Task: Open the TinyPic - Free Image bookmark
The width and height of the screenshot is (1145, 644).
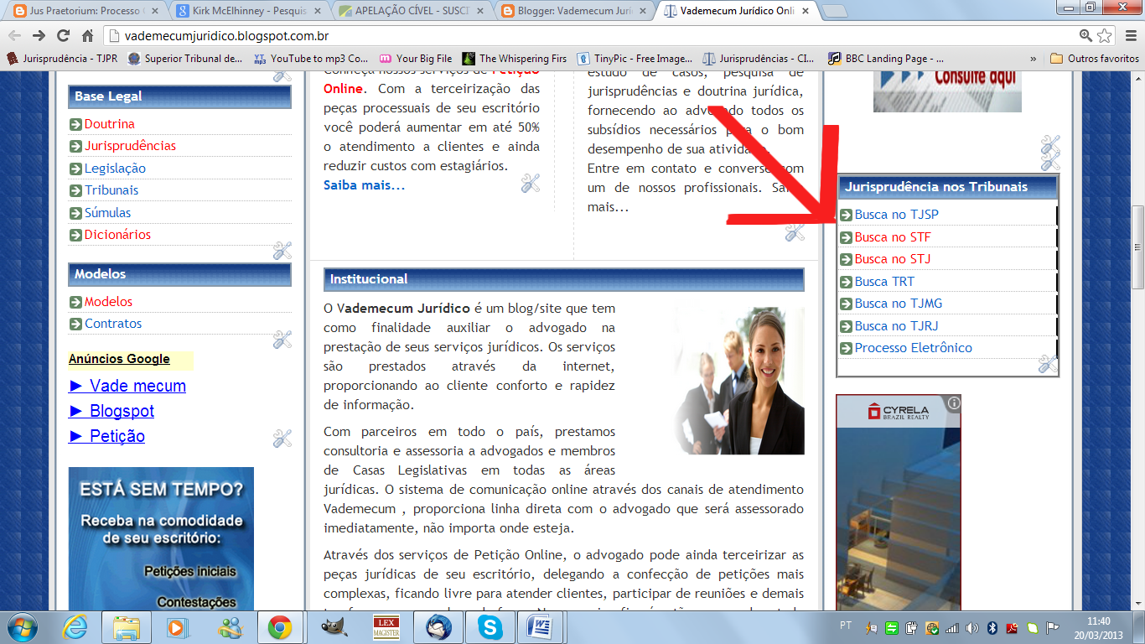Action: pos(635,59)
